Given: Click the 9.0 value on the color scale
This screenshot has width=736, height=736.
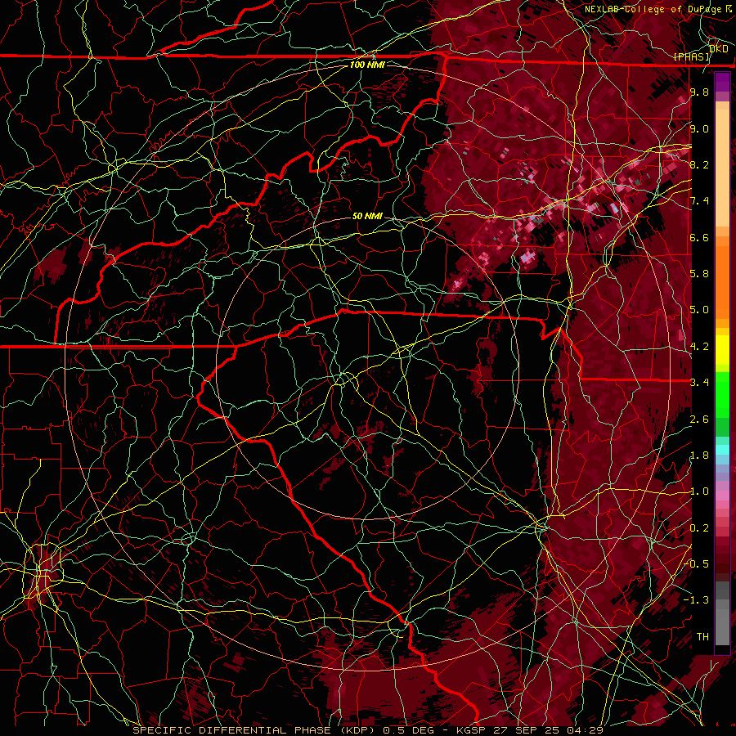Looking at the screenshot, I should (x=699, y=128).
